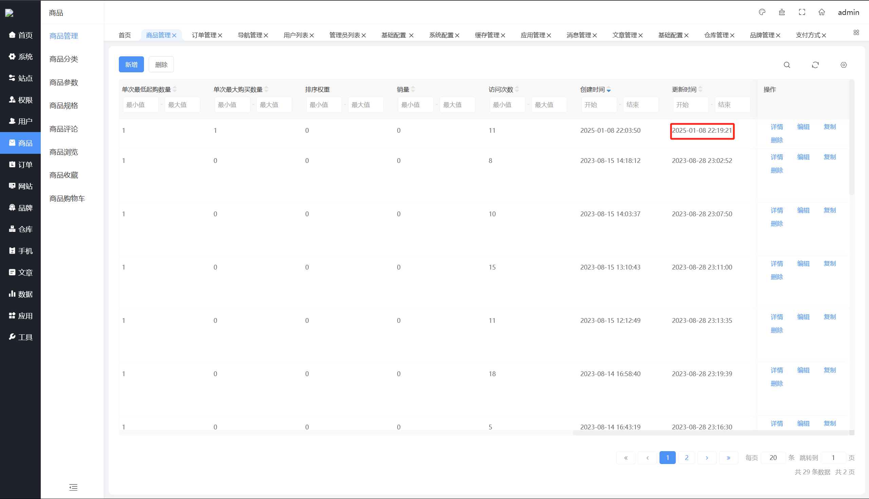Click 编辑 link in first row

803,127
